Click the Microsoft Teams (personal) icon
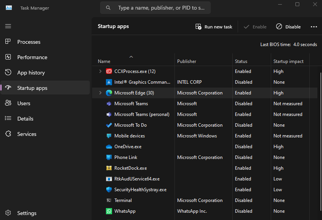322x220 pixels. pos(109,114)
